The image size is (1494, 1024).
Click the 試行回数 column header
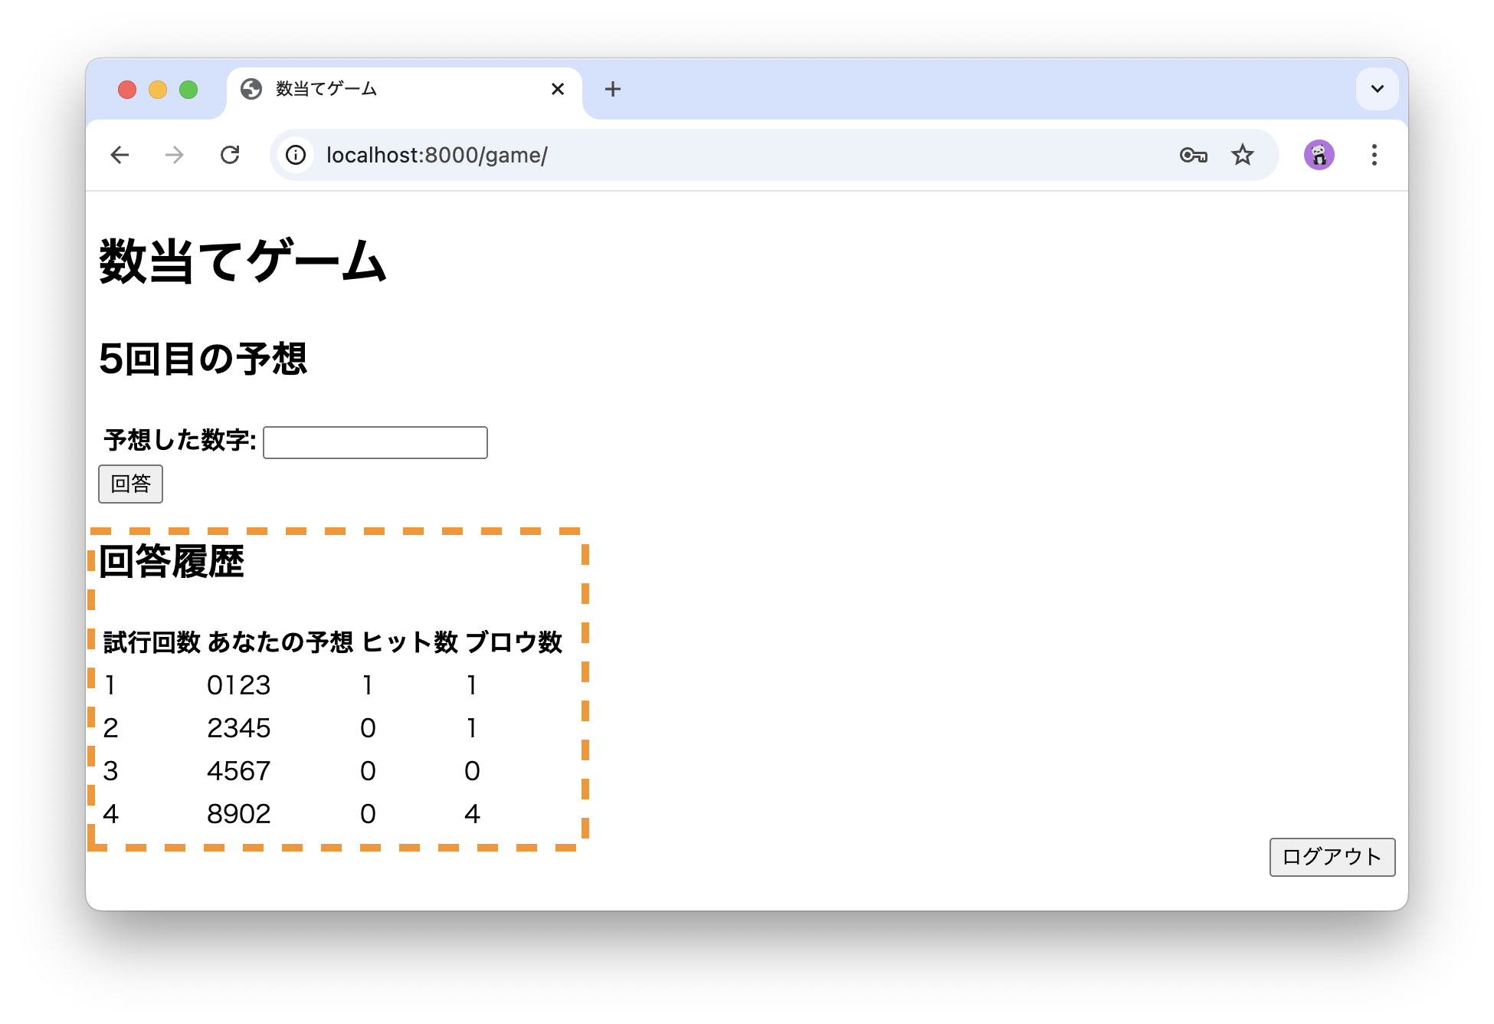(152, 642)
